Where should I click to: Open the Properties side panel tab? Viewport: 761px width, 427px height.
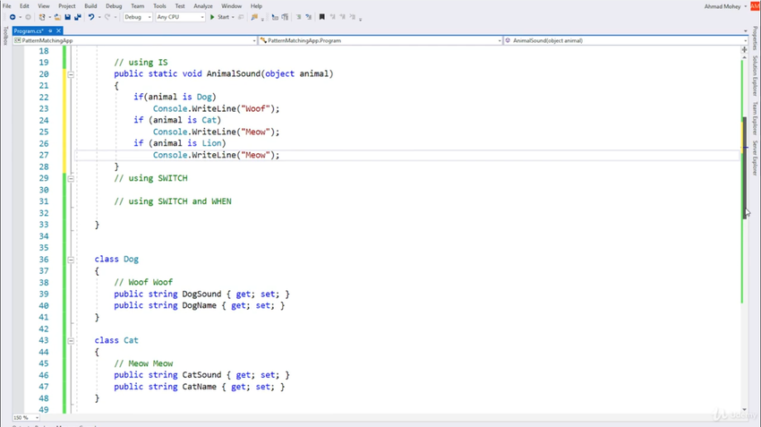coord(755,38)
